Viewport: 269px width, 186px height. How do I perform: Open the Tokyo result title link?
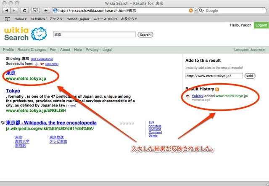click(x=13, y=90)
